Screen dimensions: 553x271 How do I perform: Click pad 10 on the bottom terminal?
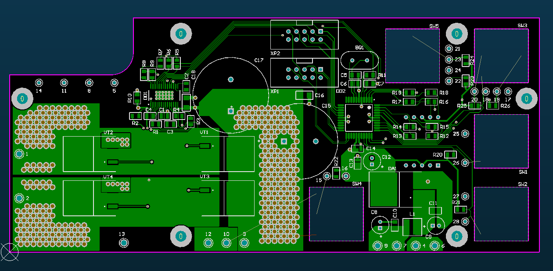[226, 243]
